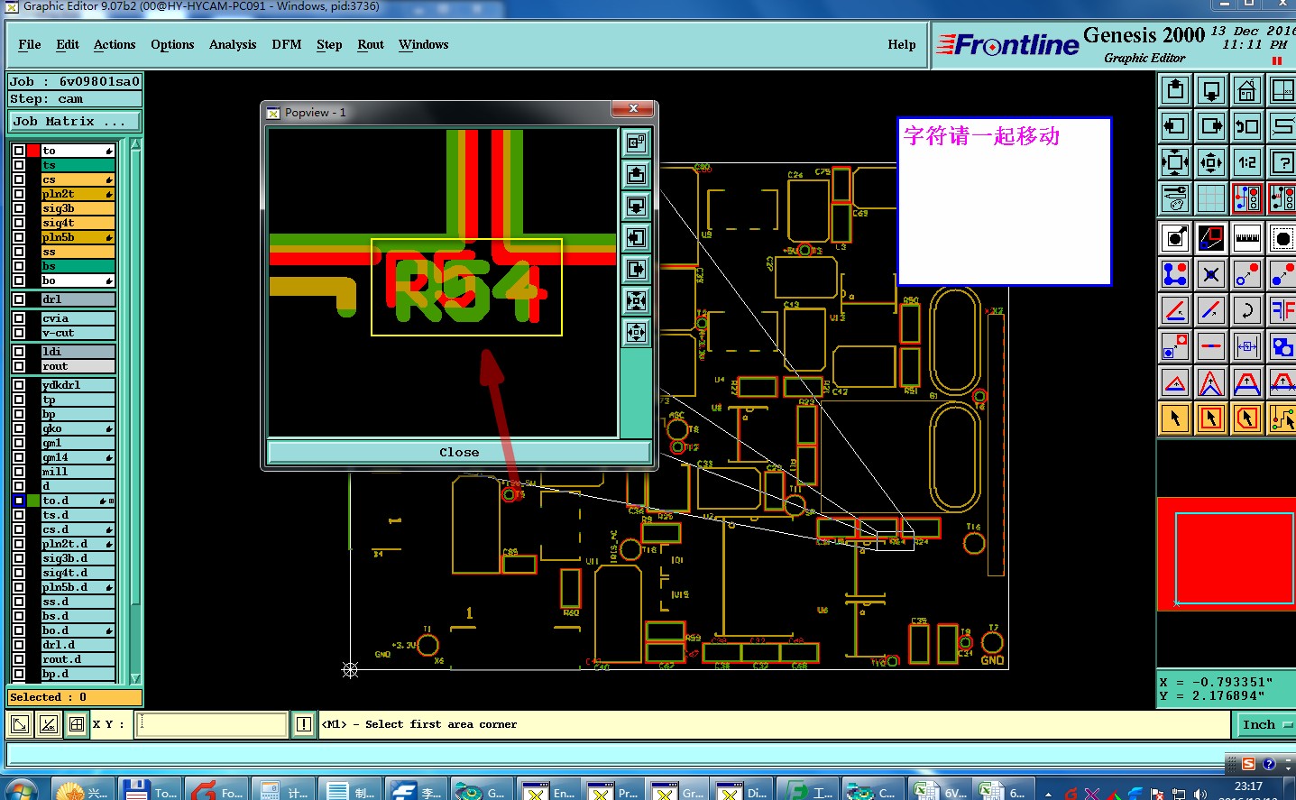The width and height of the screenshot is (1296, 800).
Task: Select the plain arrow selection tool
Action: pyautogui.click(x=1175, y=418)
